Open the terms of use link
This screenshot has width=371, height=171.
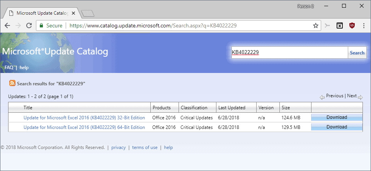click(145, 147)
